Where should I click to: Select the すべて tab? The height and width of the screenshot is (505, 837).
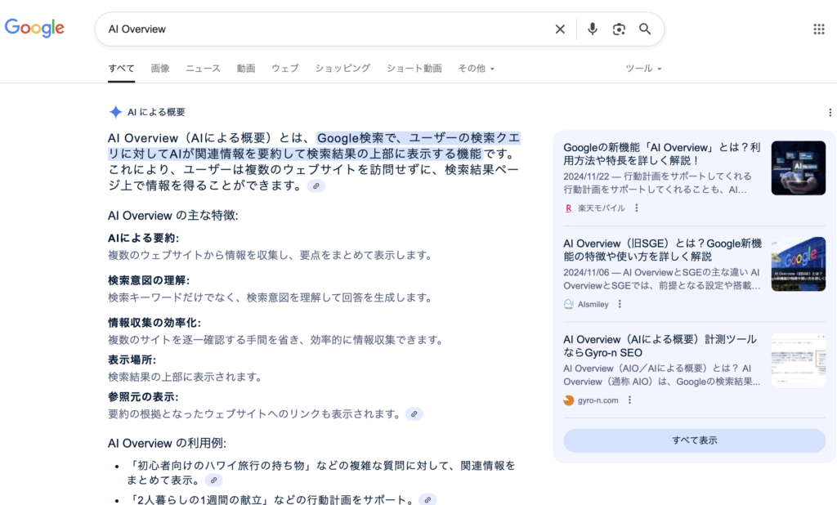click(121, 69)
